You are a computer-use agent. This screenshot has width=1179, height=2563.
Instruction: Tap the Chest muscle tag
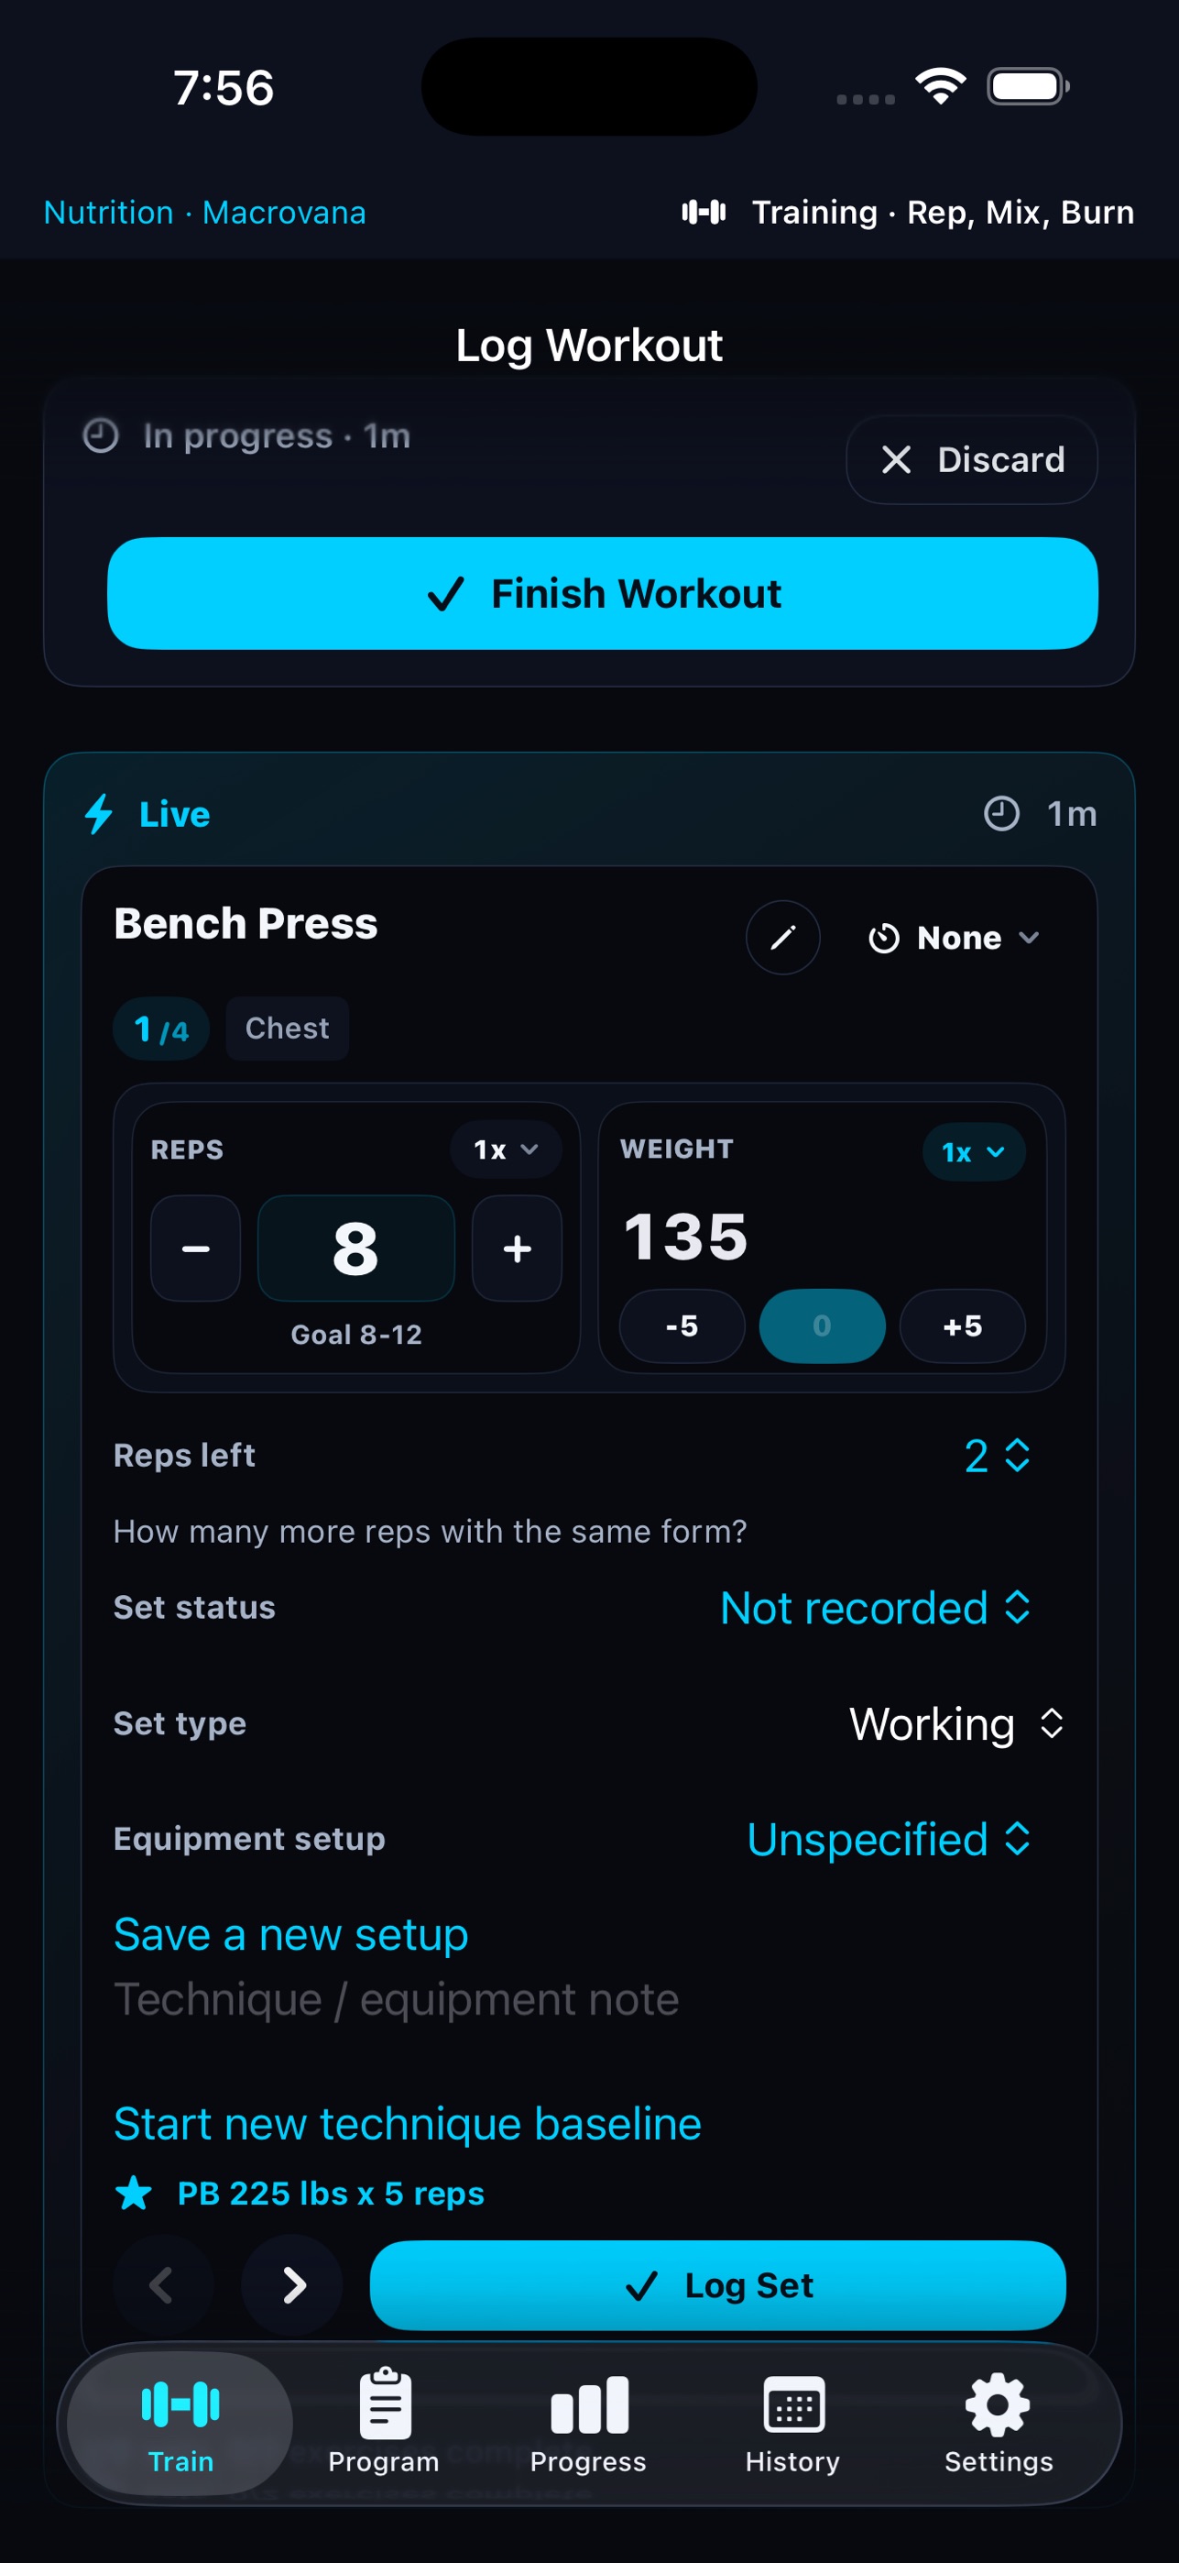click(288, 1028)
